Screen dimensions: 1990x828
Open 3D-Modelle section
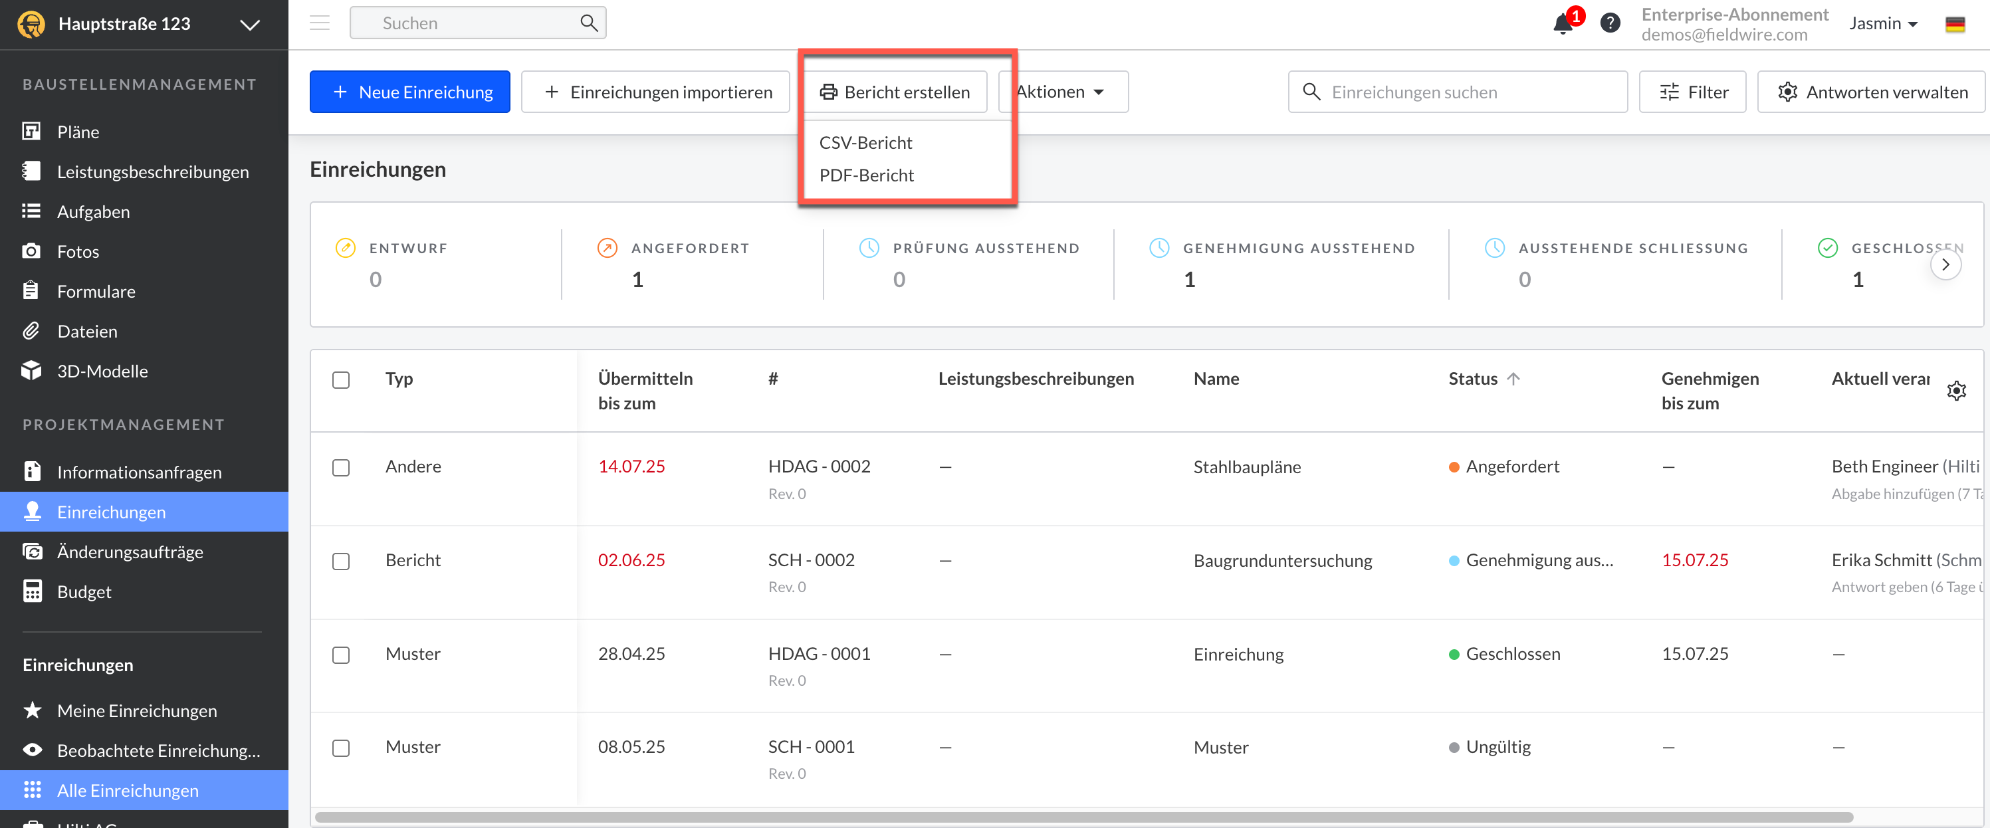[x=102, y=371]
